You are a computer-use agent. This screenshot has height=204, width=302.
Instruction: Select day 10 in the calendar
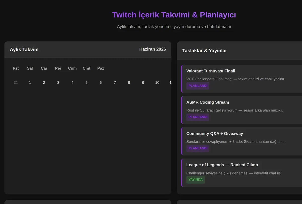(157, 83)
